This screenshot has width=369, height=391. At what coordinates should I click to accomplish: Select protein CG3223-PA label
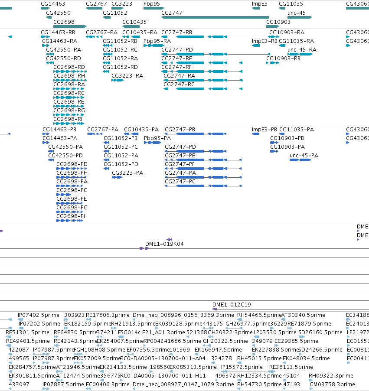(127, 173)
